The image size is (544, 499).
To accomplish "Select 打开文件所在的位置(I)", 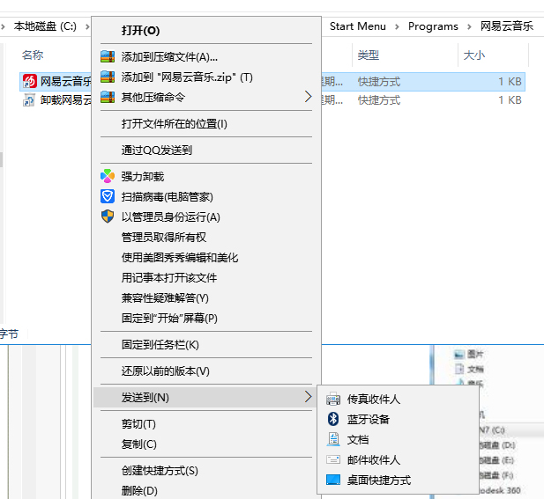I will 206,123.
